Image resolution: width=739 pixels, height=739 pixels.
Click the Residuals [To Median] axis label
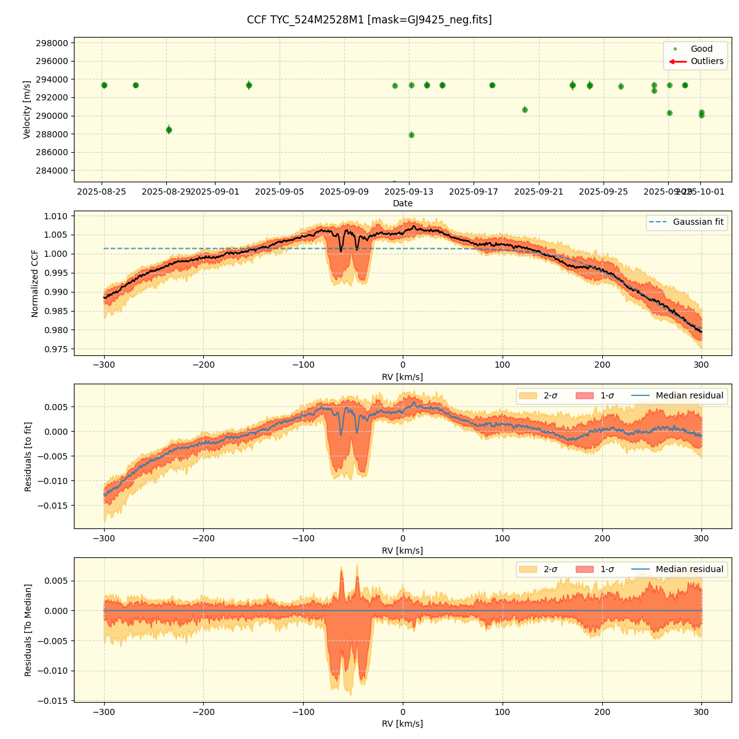point(28,630)
